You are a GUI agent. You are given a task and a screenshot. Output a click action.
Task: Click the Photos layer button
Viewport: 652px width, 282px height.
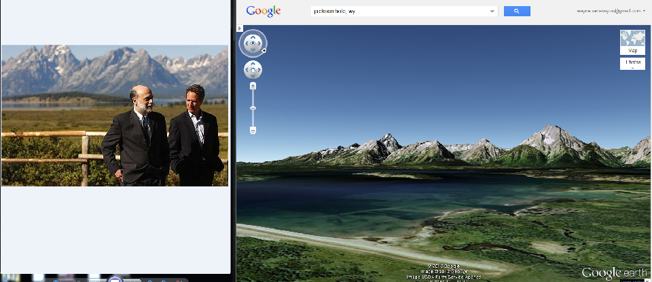pyautogui.click(x=632, y=64)
